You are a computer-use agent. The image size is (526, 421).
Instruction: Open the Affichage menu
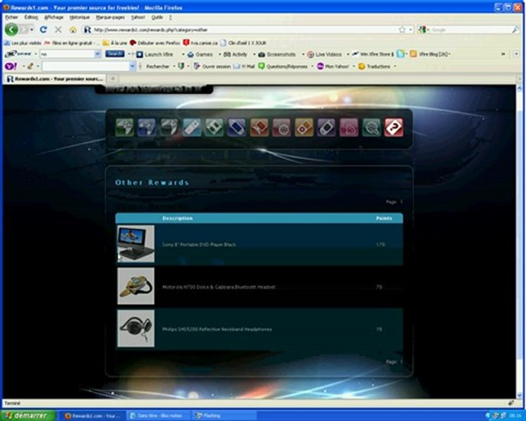click(x=54, y=17)
